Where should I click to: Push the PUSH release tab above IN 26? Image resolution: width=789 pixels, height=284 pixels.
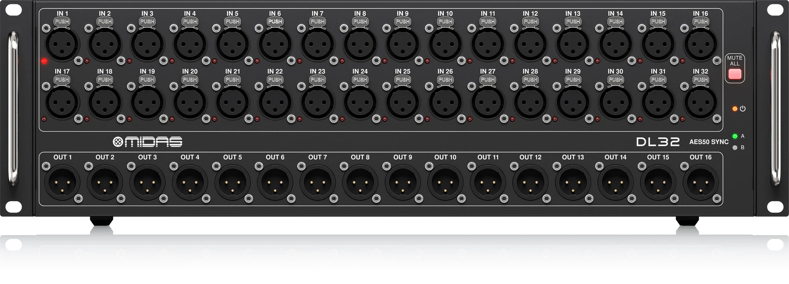click(445, 80)
